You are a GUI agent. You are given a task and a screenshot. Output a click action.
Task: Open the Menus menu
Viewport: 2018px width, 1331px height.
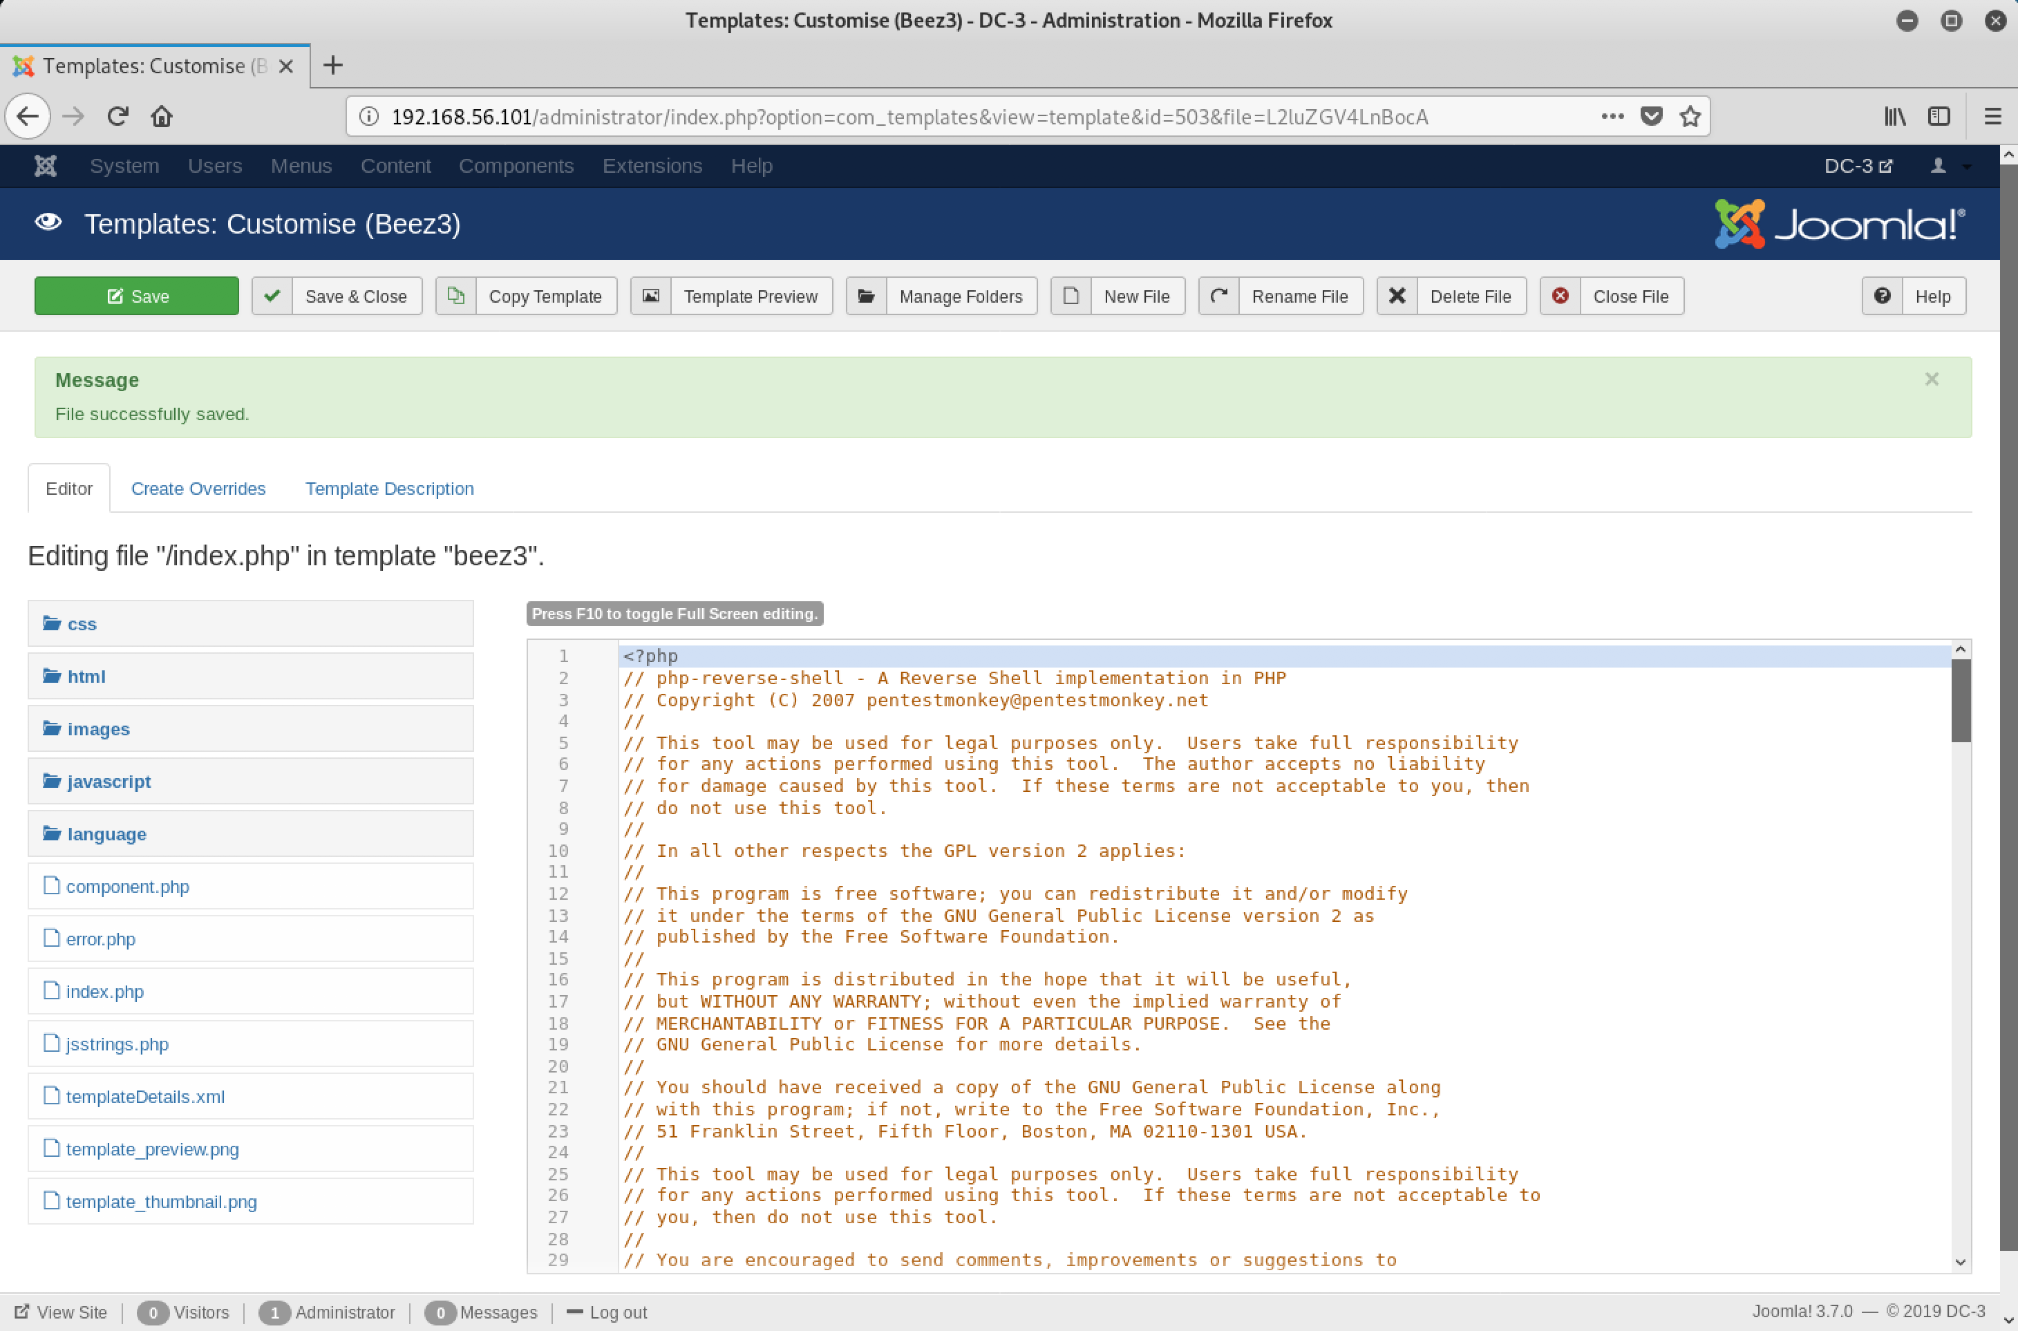[301, 166]
